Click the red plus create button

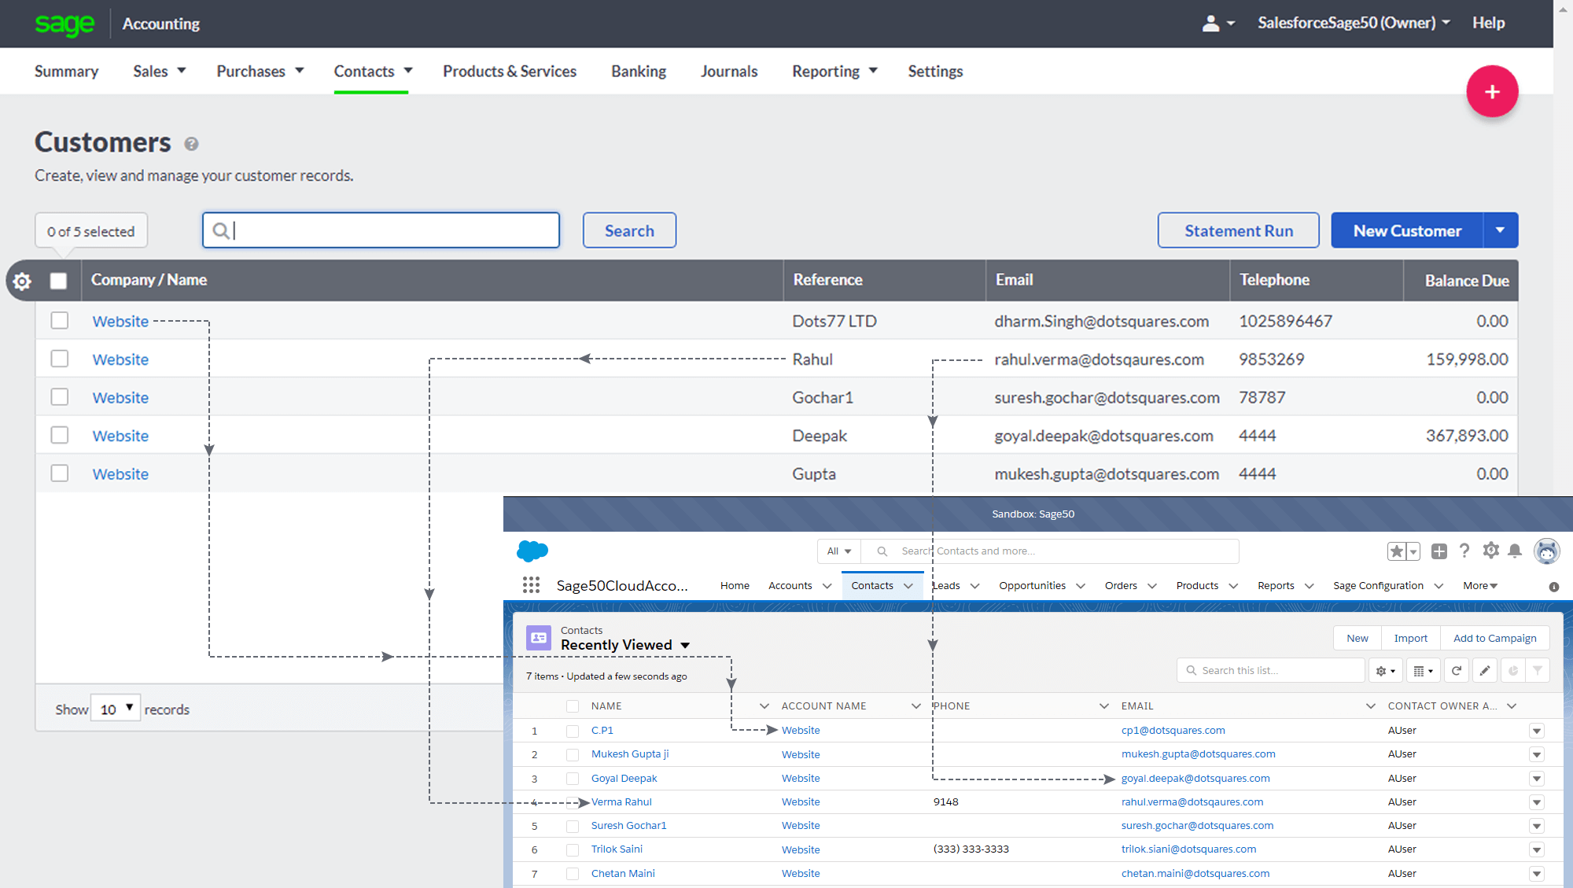click(x=1491, y=92)
